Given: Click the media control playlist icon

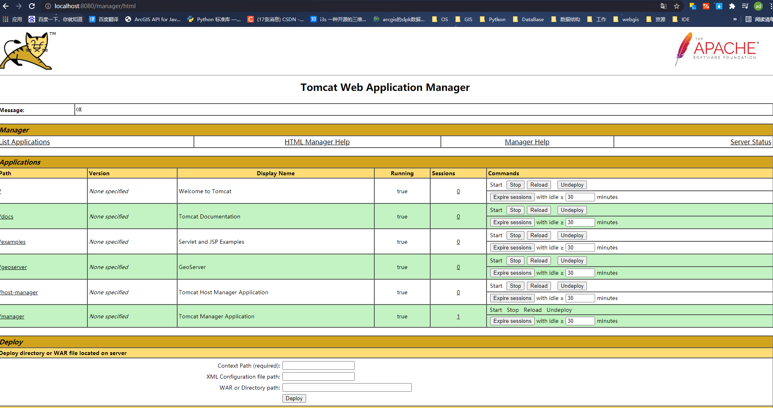Looking at the screenshot, I should [745, 6].
